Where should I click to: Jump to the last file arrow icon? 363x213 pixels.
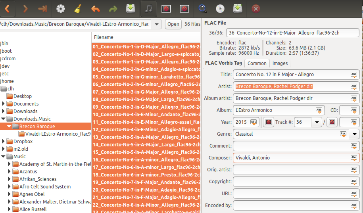(42, 9)
